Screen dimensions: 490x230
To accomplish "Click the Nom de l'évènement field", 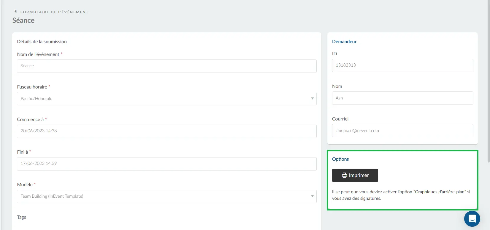I will (x=167, y=66).
